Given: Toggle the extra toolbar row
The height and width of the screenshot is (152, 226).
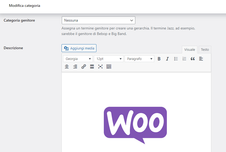Looking at the screenshot, I should (x=109, y=67).
